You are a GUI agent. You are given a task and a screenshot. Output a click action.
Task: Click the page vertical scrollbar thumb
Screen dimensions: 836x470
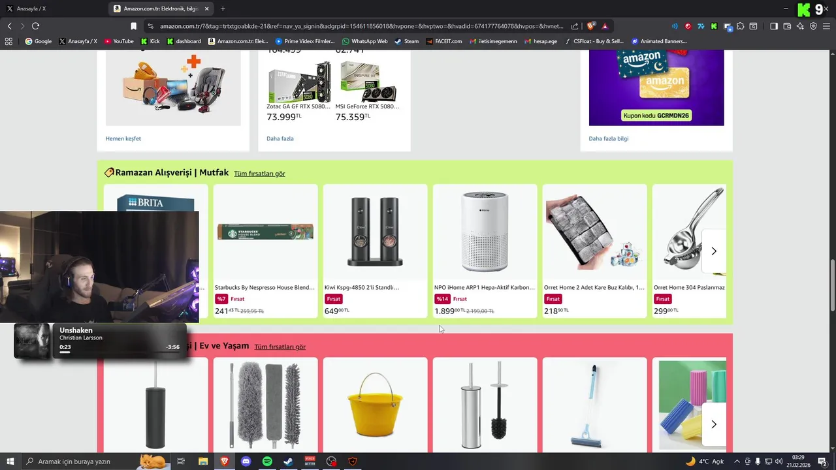pyautogui.click(x=832, y=286)
